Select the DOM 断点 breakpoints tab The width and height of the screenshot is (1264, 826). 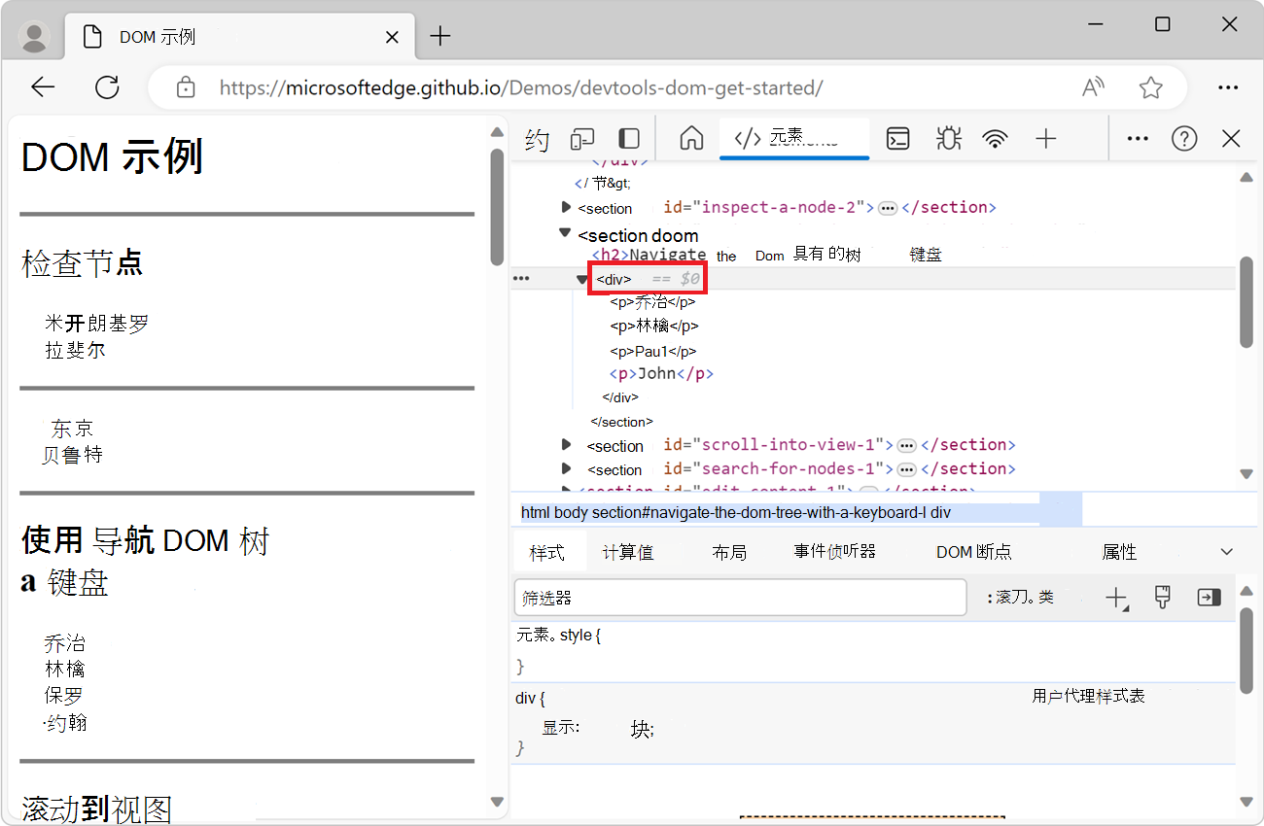[974, 552]
